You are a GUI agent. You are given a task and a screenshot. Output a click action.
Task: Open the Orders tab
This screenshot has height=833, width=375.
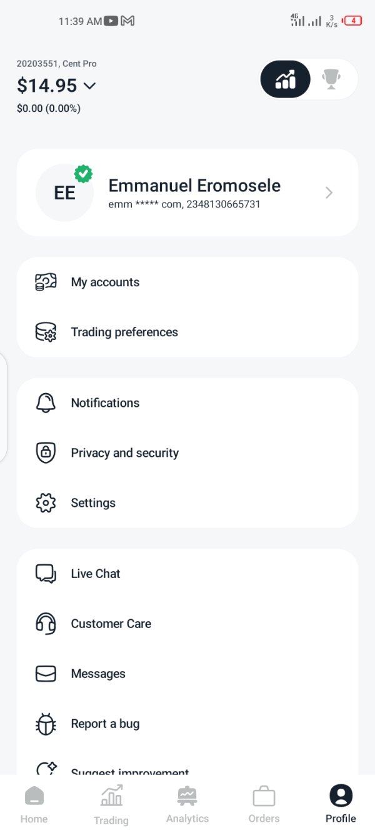[264, 805]
